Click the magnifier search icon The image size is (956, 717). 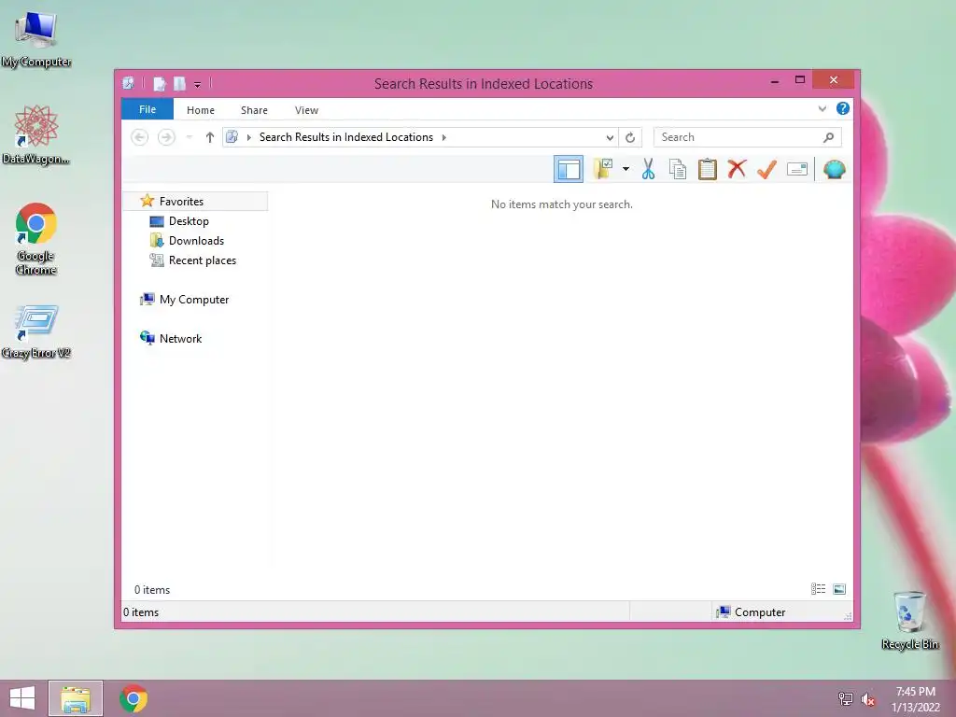click(829, 137)
